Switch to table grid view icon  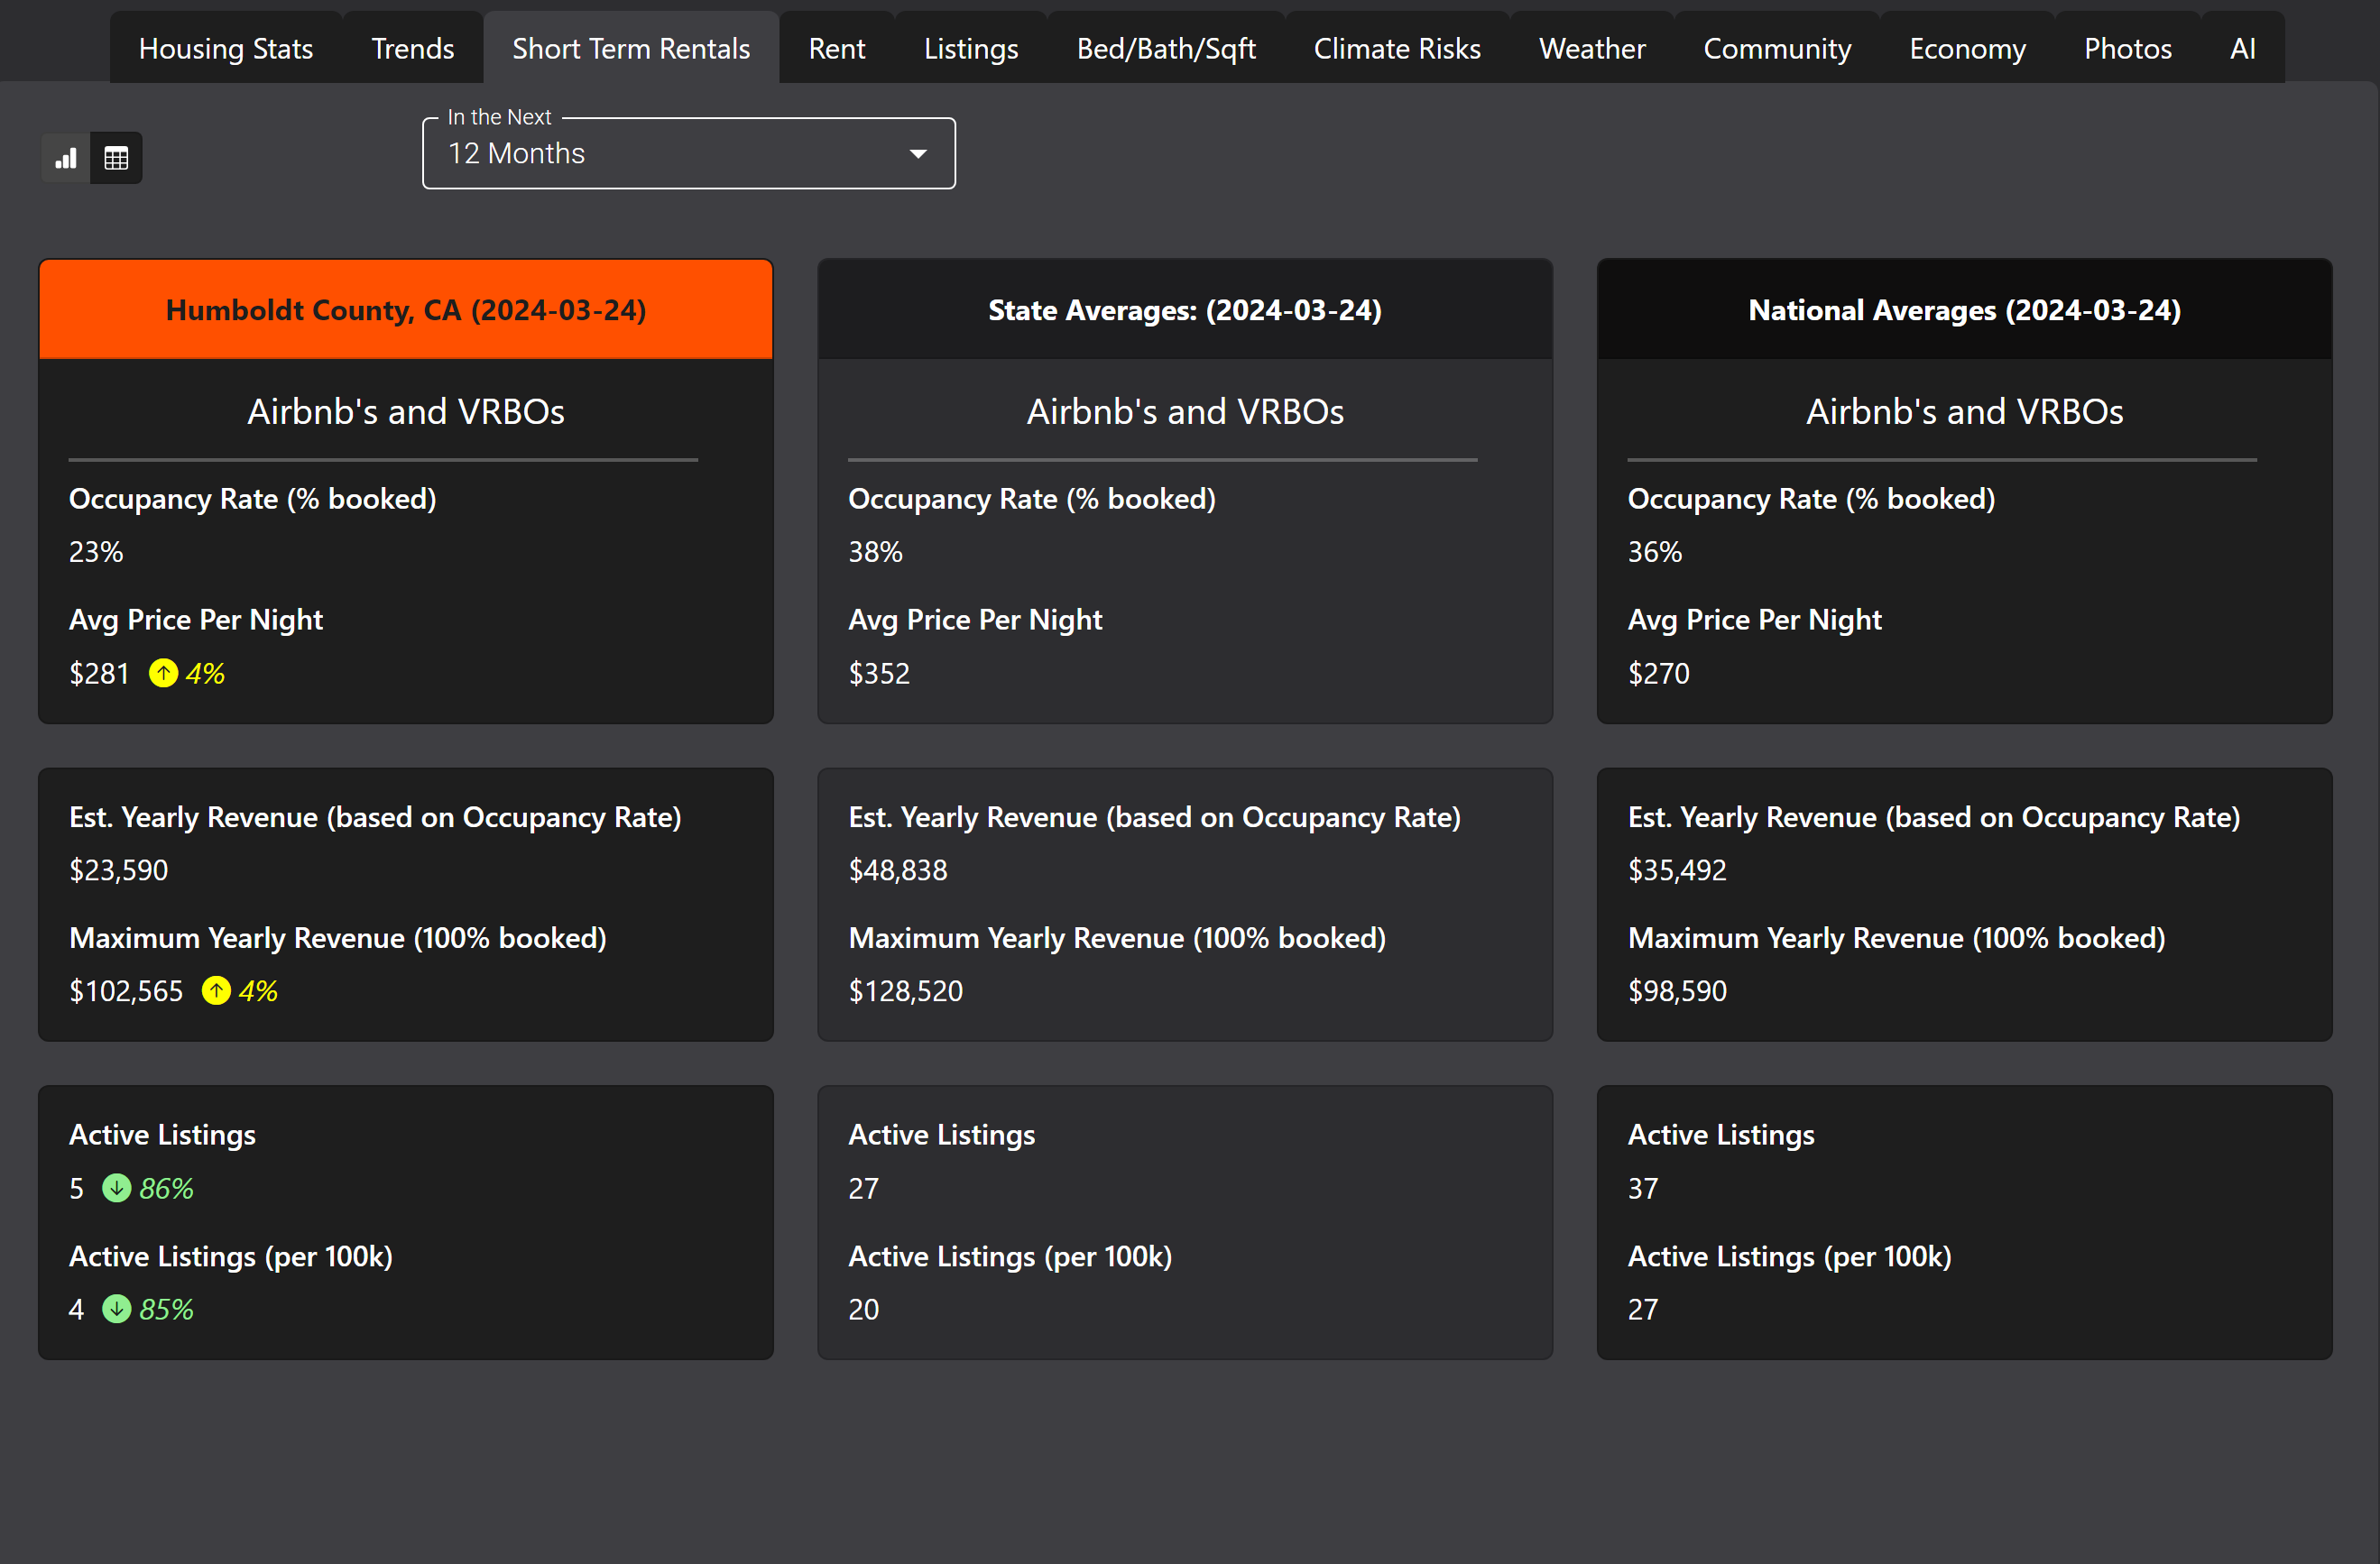coord(116,158)
